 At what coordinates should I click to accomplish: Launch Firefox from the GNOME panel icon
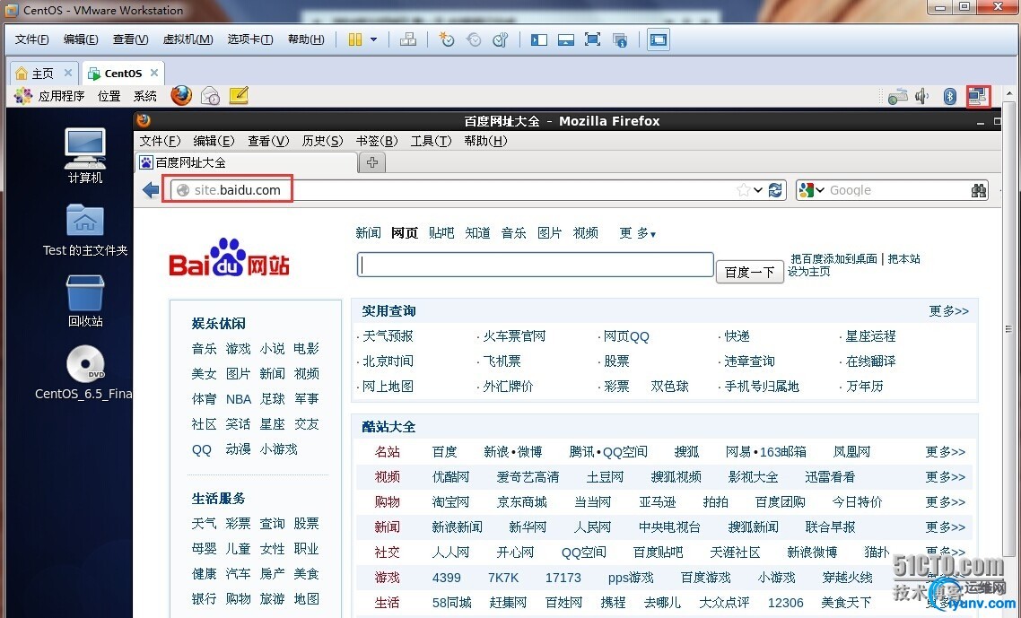pos(181,96)
